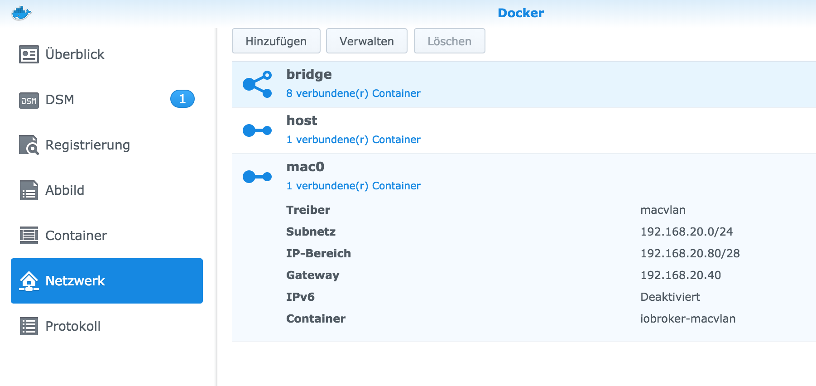The width and height of the screenshot is (816, 386).
Task: Click the Überblick sidebar icon
Action: (29, 54)
